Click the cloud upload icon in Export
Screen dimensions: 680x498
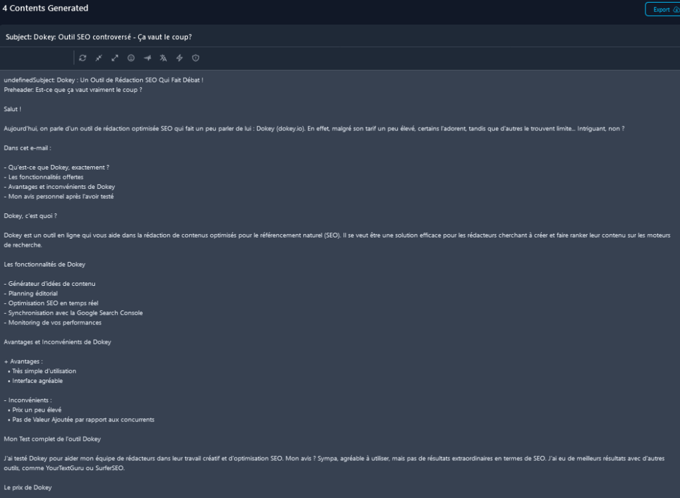pos(675,9)
